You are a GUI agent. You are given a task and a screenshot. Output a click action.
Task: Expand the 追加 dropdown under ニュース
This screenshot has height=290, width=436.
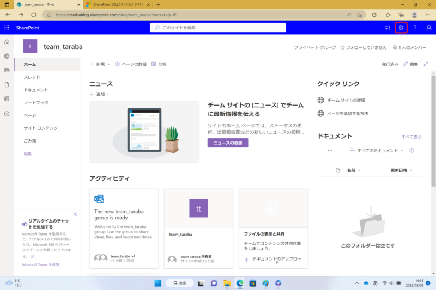click(100, 94)
